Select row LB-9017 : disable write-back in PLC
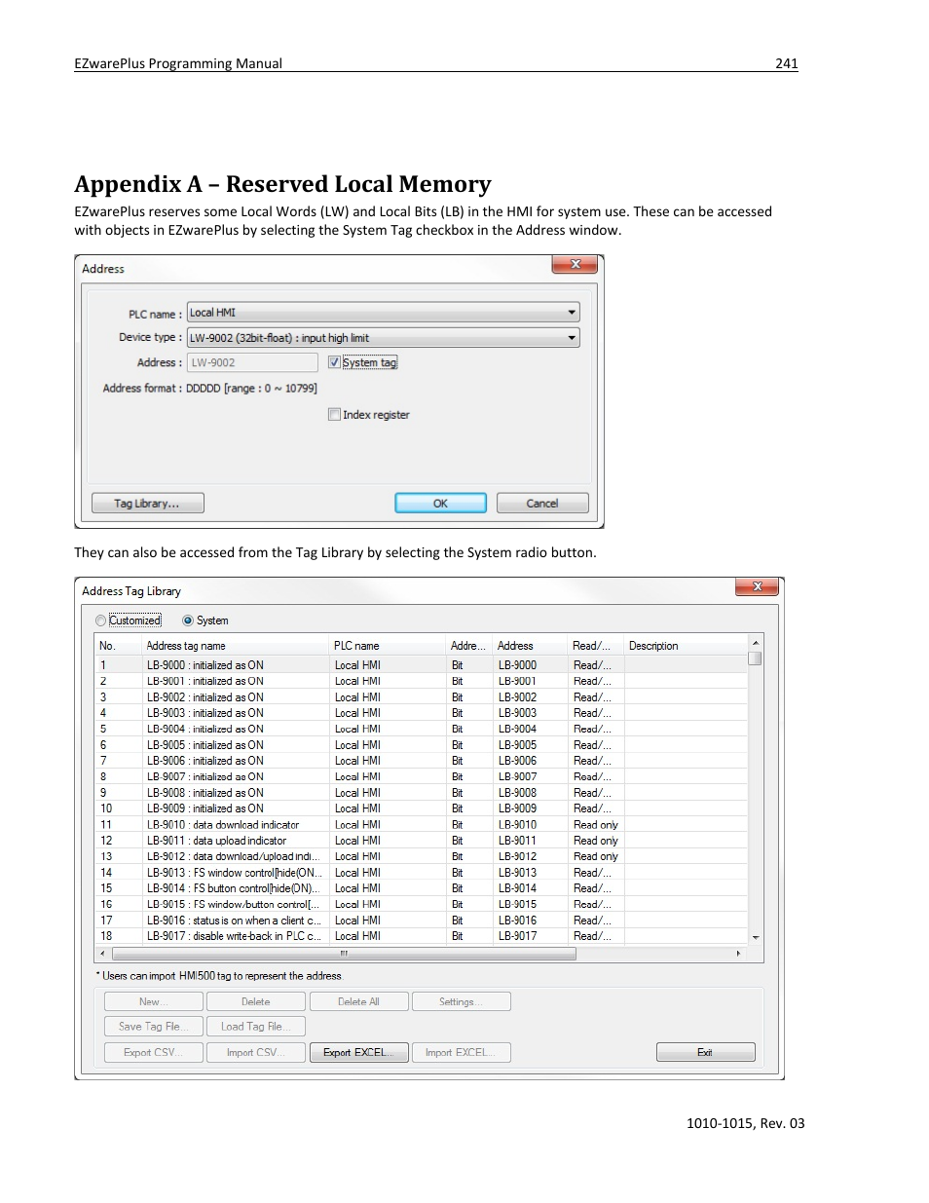Image resolution: width=929 pixels, height=1203 pixels. coord(422,936)
